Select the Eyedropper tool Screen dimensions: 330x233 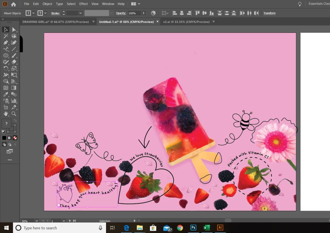tap(5, 94)
